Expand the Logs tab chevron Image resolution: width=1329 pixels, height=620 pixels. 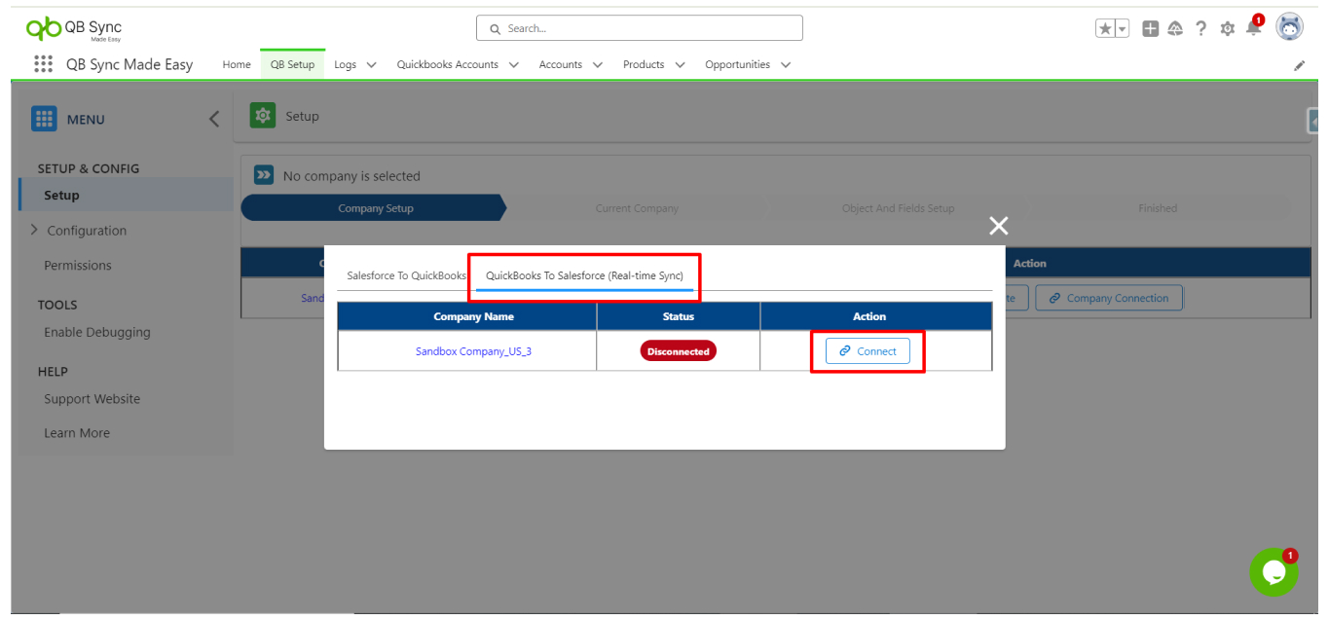(x=371, y=65)
